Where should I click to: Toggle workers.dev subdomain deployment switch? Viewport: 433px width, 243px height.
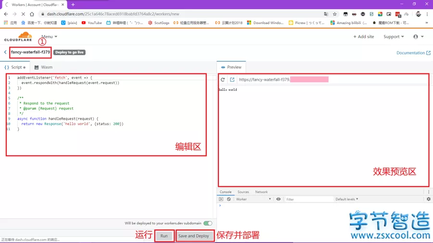(208, 223)
